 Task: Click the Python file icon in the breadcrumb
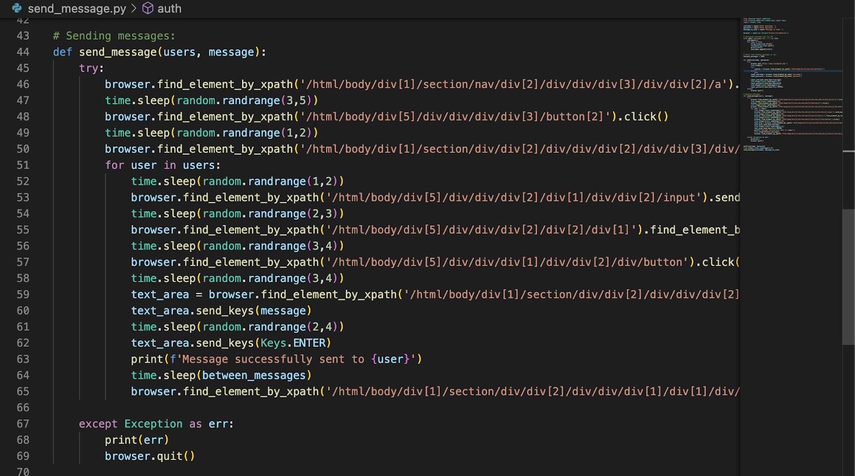coord(17,9)
